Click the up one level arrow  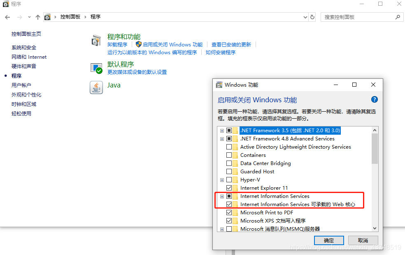(38, 17)
